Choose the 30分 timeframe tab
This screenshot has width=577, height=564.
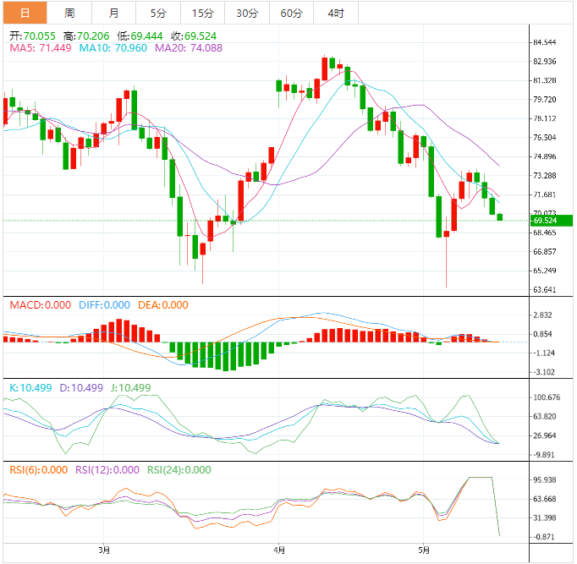(247, 13)
